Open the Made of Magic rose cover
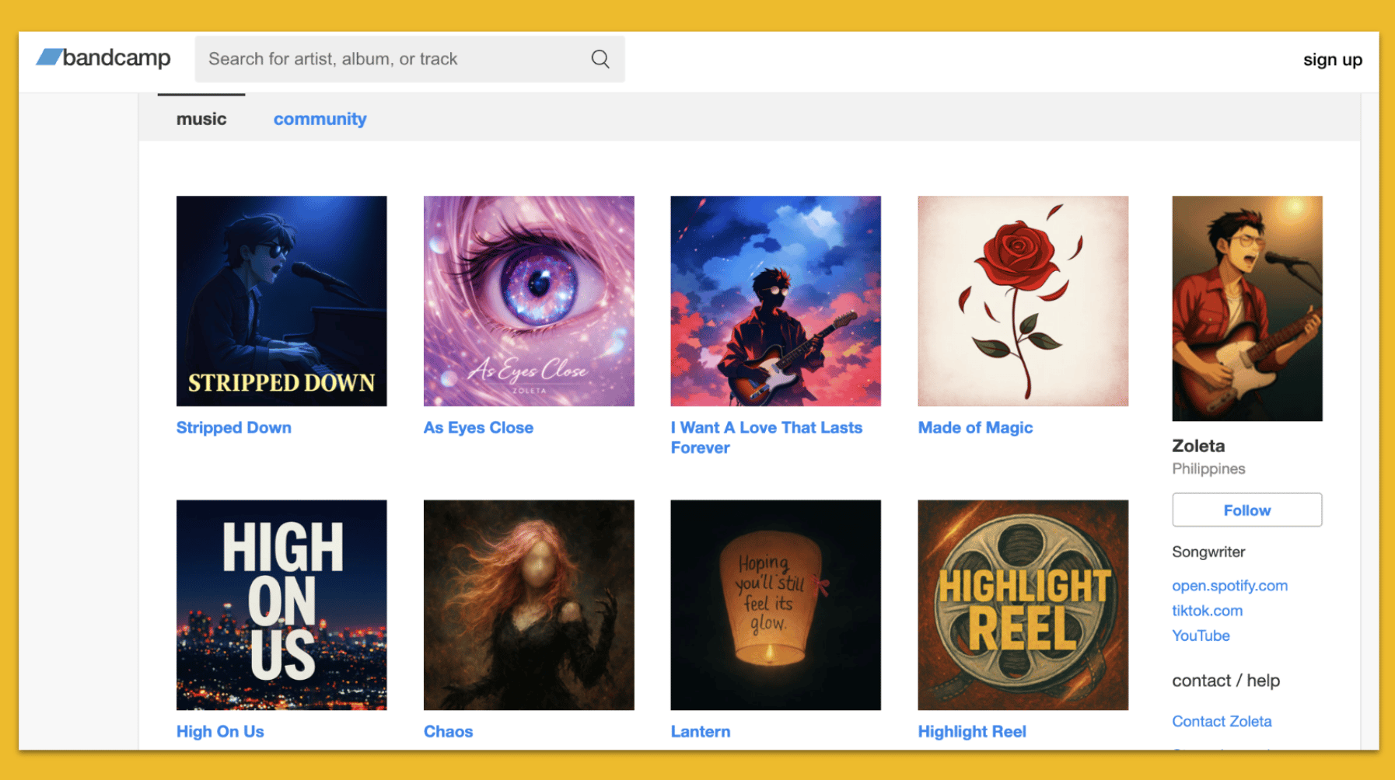Viewport: 1395px width, 780px height. point(1023,301)
